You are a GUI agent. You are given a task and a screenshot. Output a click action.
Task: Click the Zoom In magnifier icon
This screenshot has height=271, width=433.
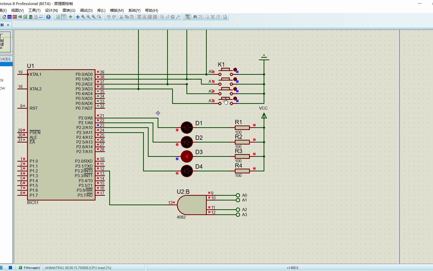(83, 17)
